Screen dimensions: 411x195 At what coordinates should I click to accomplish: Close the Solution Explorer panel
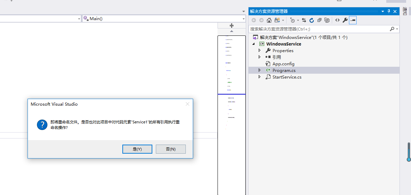pyautogui.click(x=395, y=11)
